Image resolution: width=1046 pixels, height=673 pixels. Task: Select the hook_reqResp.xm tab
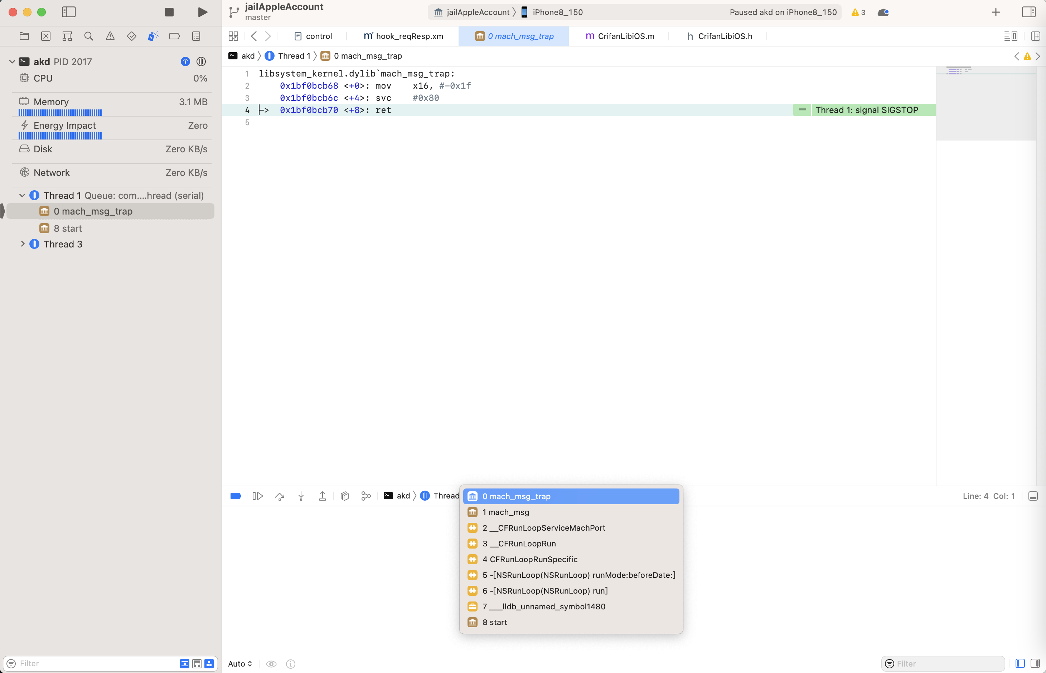410,36
